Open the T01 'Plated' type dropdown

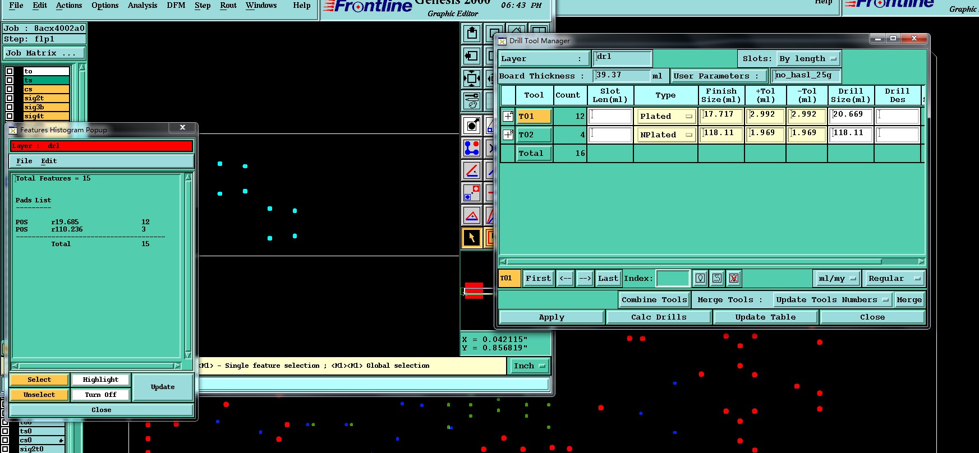click(666, 116)
